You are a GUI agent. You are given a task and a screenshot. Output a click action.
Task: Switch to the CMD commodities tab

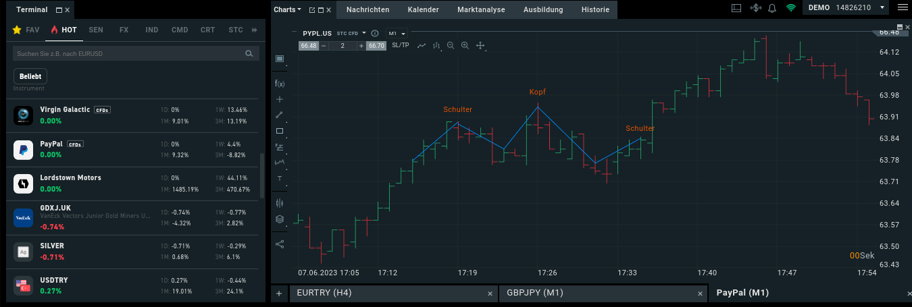click(180, 30)
